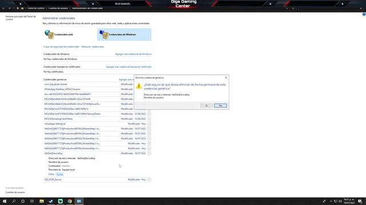The width and height of the screenshot is (366, 205).
Task: Select the MCLMS mojangClientToken entry
Action: pyautogui.click(x=58, y=119)
